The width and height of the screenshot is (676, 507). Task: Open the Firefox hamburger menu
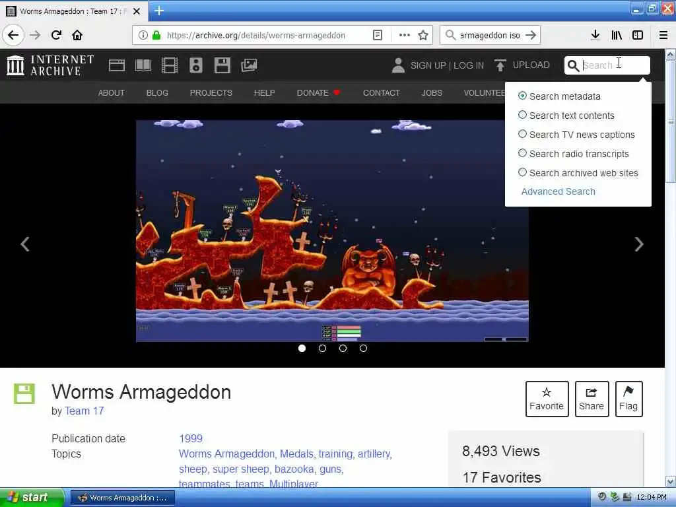pyautogui.click(x=663, y=35)
